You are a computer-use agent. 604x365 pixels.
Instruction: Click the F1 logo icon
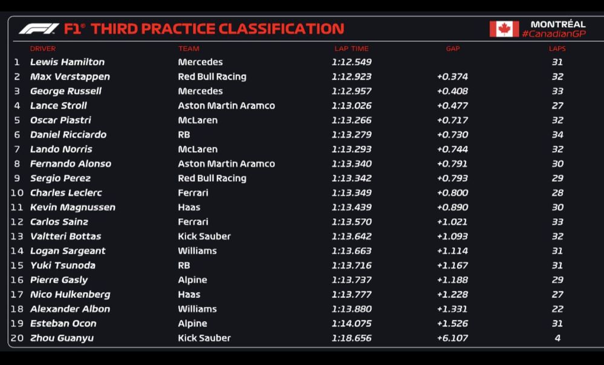(39, 28)
